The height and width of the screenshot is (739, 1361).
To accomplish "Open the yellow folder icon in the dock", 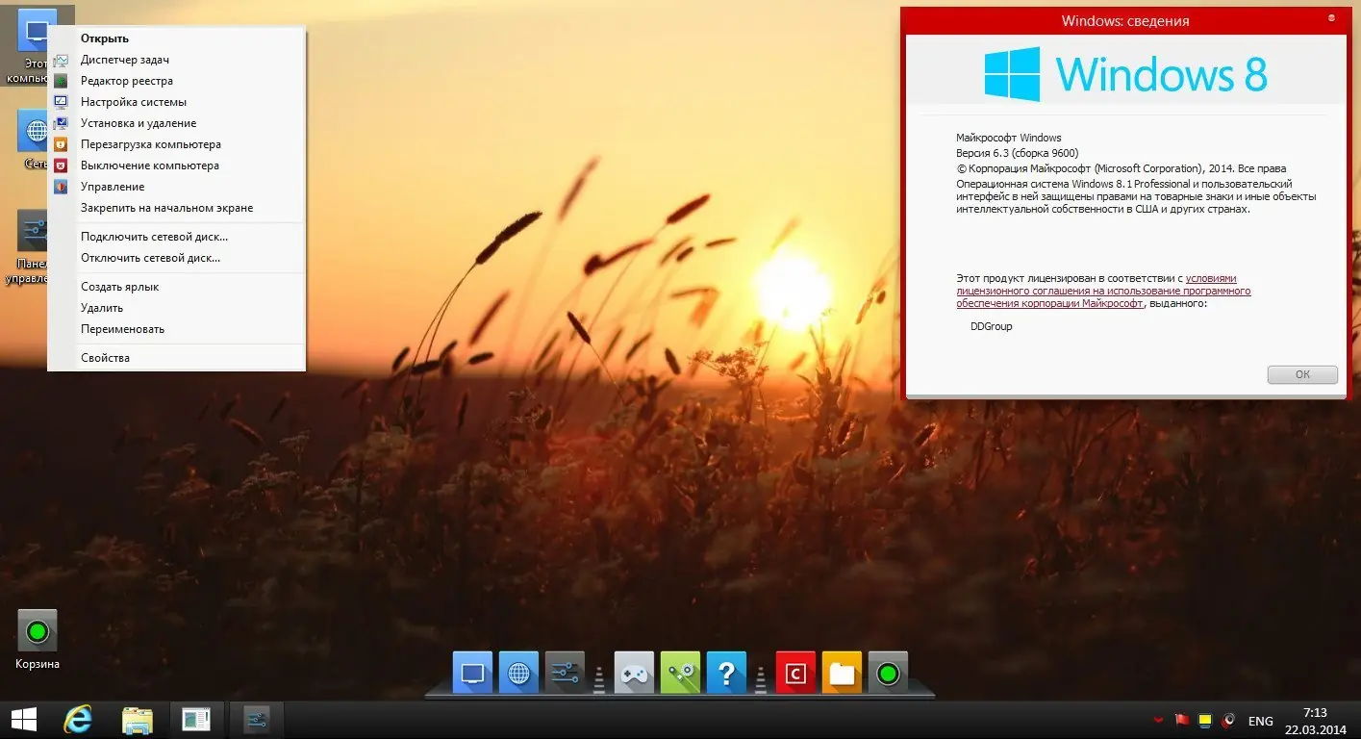I will click(842, 674).
